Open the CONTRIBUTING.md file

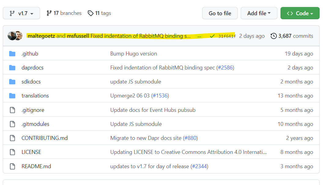click(45, 138)
